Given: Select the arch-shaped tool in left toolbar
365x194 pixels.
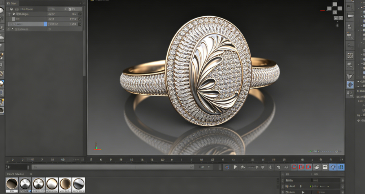Looking at the screenshot, I should (x=1, y=111).
